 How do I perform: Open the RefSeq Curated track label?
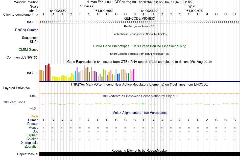(27, 30)
